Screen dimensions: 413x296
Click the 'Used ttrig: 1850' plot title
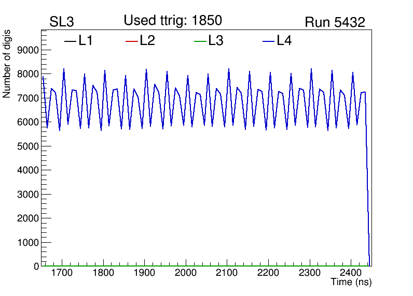point(173,21)
